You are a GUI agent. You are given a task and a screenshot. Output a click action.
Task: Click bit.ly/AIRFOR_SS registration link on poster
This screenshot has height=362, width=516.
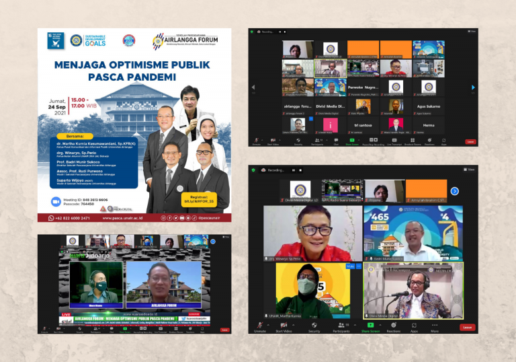pos(199,201)
